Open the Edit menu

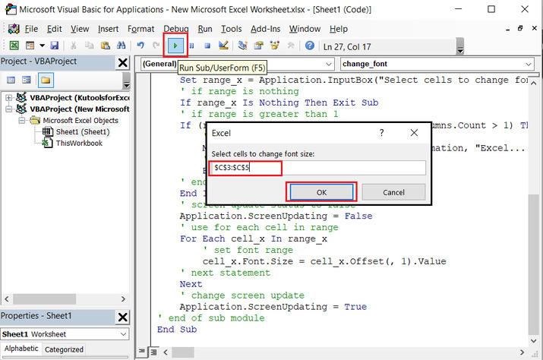pos(55,29)
